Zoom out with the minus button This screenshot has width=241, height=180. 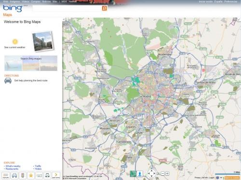point(162,174)
